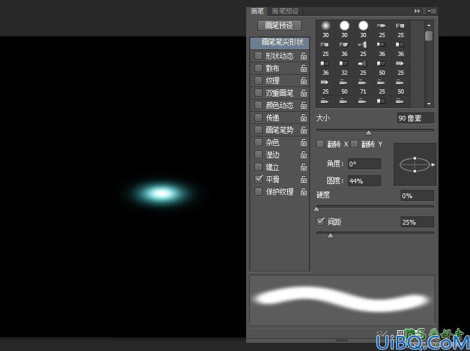Open the 形状动态 settings label

tap(280, 56)
